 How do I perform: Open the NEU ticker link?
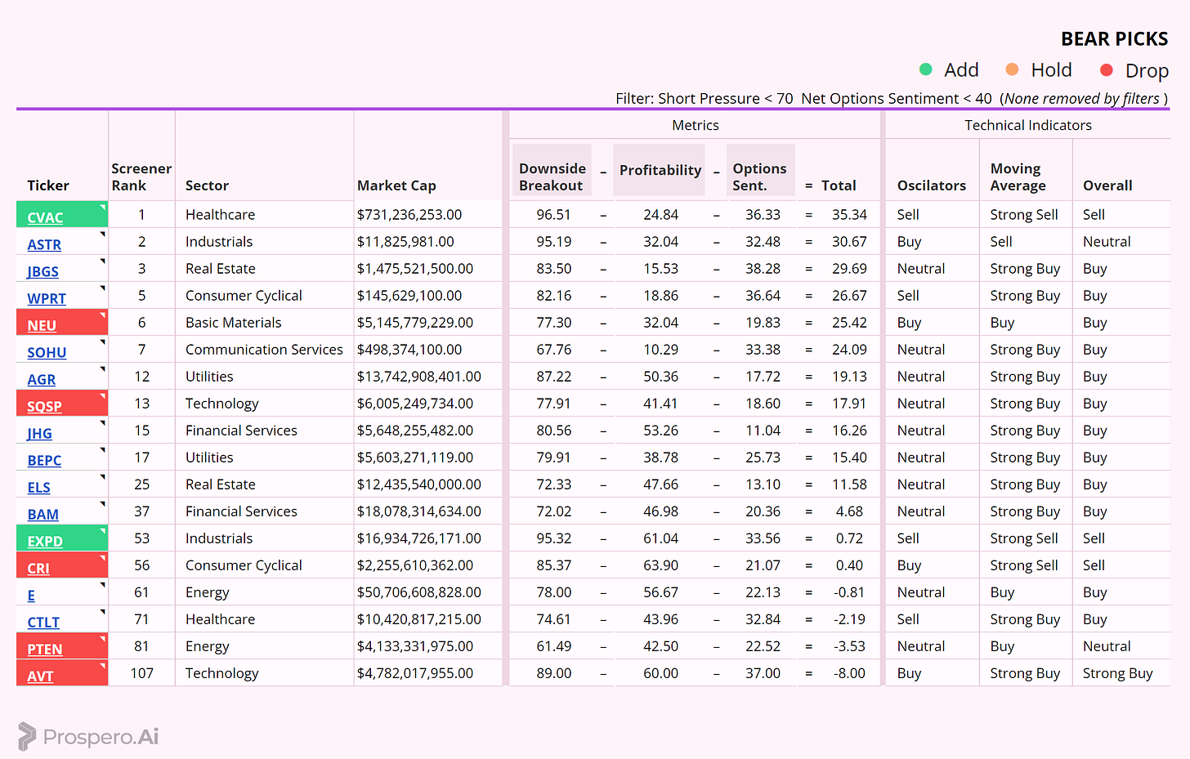coord(42,325)
